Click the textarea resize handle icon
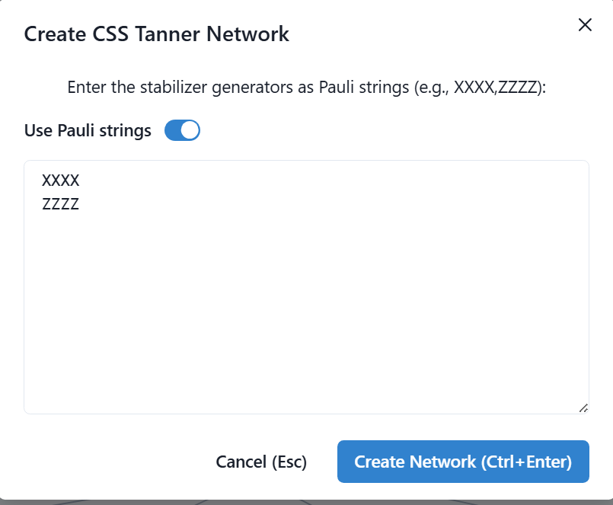Image resolution: width=613 pixels, height=505 pixels. click(583, 408)
